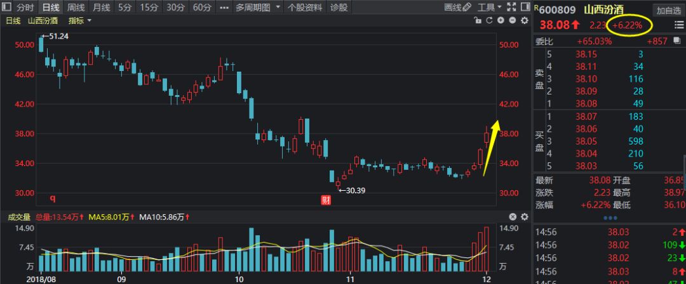The image size is (686, 284).
Task: Click the 109 volume trade tick row
Action: pyautogui.click(x=610, y=245)
